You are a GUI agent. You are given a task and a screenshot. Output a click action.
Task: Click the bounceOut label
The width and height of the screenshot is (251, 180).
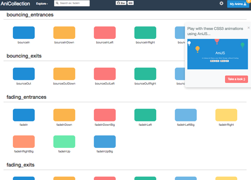pyautogui.click(x=24, y=84)
